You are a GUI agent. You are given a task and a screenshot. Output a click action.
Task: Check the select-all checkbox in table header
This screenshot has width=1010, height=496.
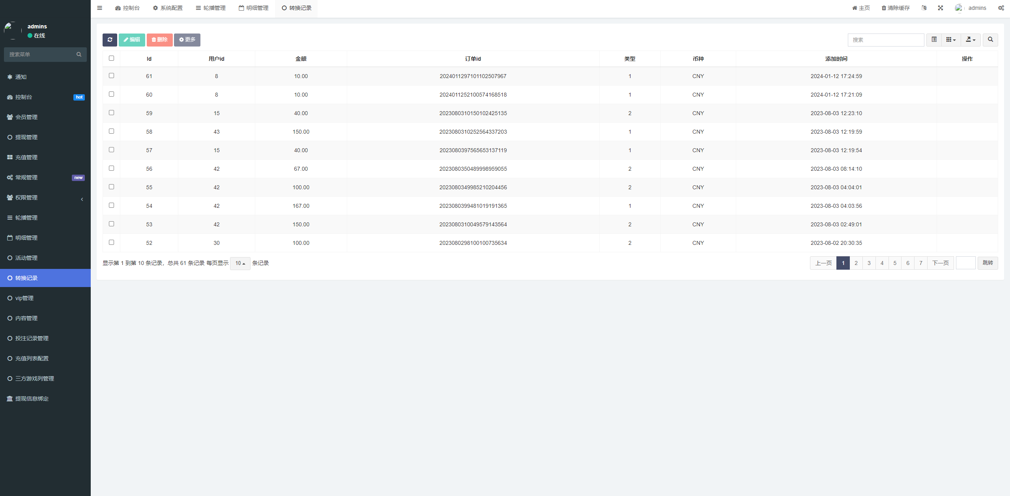[112, 58]
